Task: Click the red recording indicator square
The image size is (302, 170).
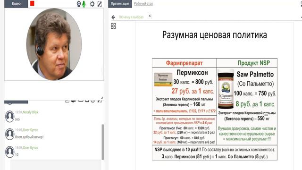Action: pyautogui.click(x=32, y=3)
